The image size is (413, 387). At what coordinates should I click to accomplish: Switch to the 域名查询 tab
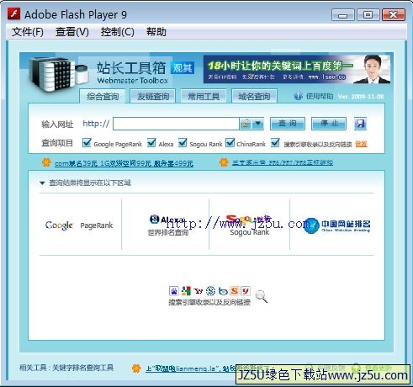pos(254,97)
